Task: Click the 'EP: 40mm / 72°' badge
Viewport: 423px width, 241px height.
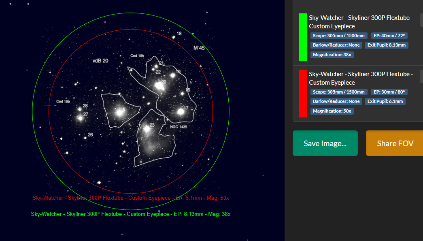Action: (x=389, y=36)
